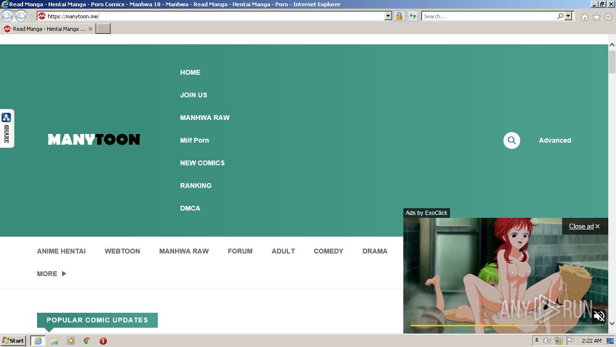Open the WEBTOON category

point(122,251)
